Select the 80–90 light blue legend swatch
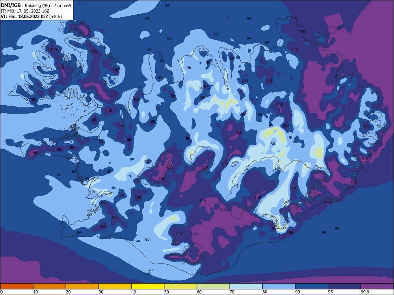The width and height of the screenshot is (394, 295). tap(279, 286)
